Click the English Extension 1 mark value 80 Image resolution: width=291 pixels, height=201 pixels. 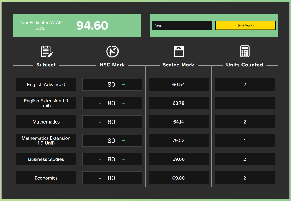(x=111, y=103)
